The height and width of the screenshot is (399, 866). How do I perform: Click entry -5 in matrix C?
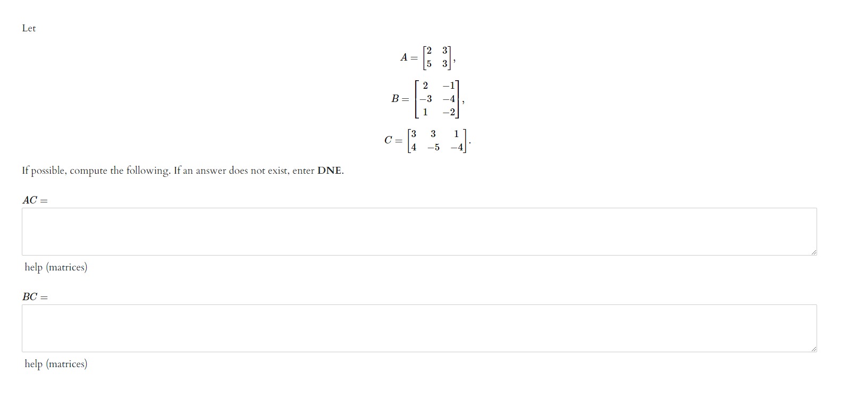tap(433, 147)
